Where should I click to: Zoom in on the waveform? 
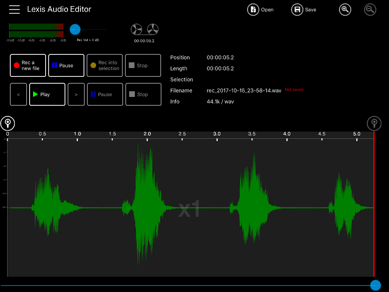(345, 10)
